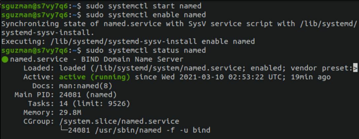Click the "Synchronizing state of named.service" output line
Image resolution: width=359 pixels, height=139 pixels.
(x=178, y=24)
